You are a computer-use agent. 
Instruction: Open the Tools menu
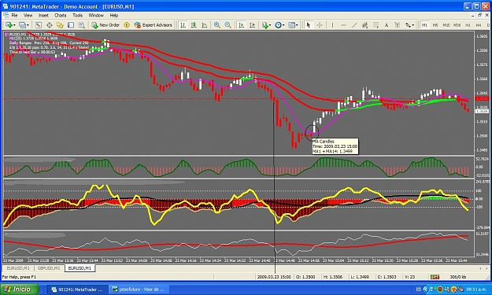click(x=77, y=16)
